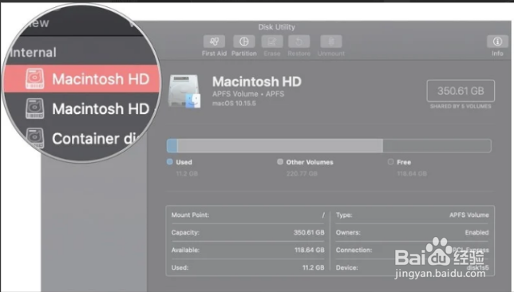
Task: Click the Disk Utility window title
Action: pyautogui.click(x=276, y=27)
